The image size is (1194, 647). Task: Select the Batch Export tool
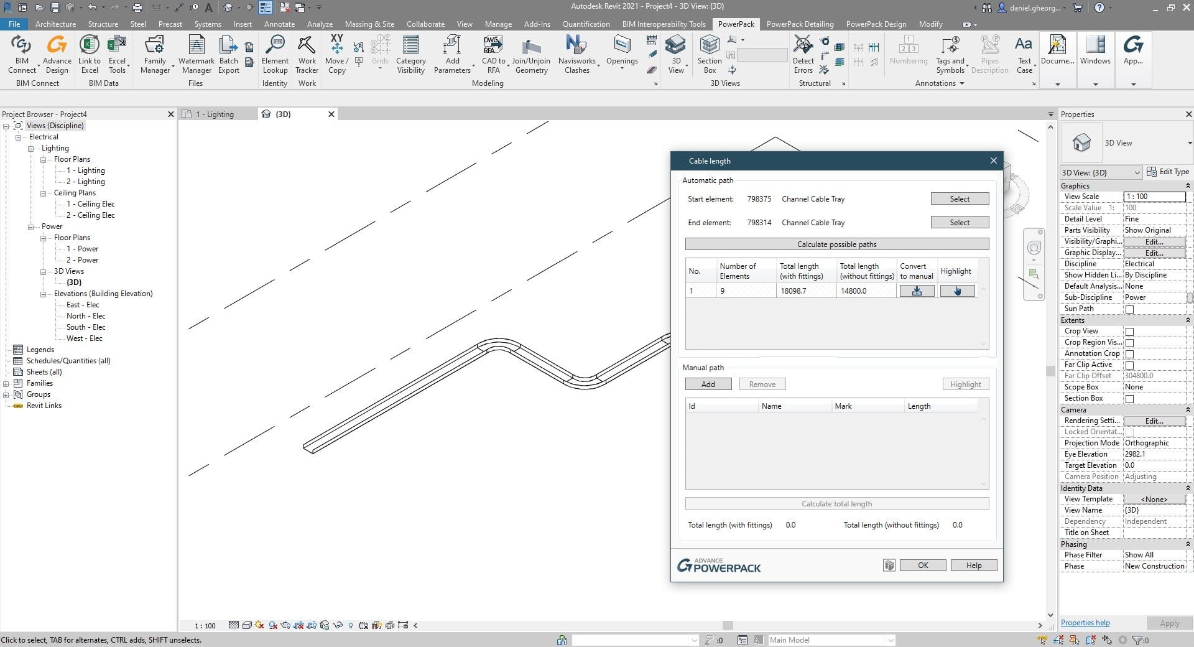pos(228,55)
